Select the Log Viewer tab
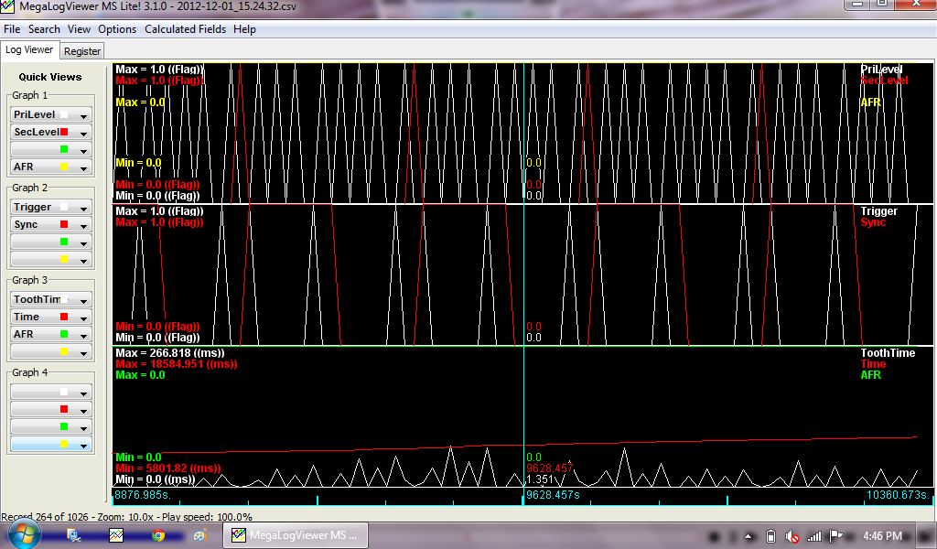 (x=30, y=50)
